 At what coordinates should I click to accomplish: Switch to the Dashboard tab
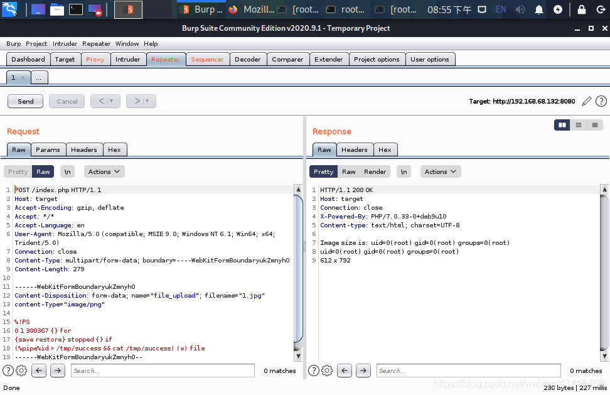coord(28,59)
